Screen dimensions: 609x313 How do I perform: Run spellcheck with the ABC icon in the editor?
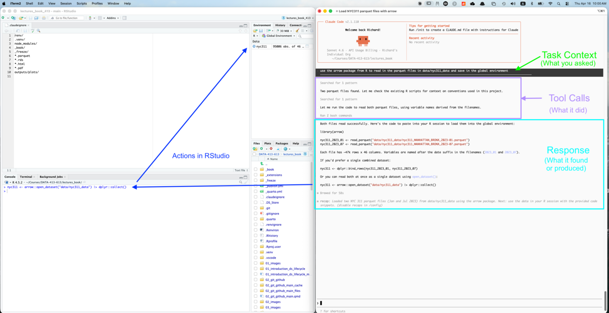click(x=33, y=30)
